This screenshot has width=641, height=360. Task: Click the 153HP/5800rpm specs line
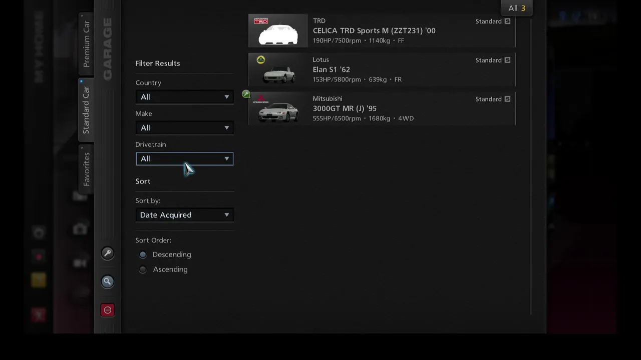(x=357, y=79)
